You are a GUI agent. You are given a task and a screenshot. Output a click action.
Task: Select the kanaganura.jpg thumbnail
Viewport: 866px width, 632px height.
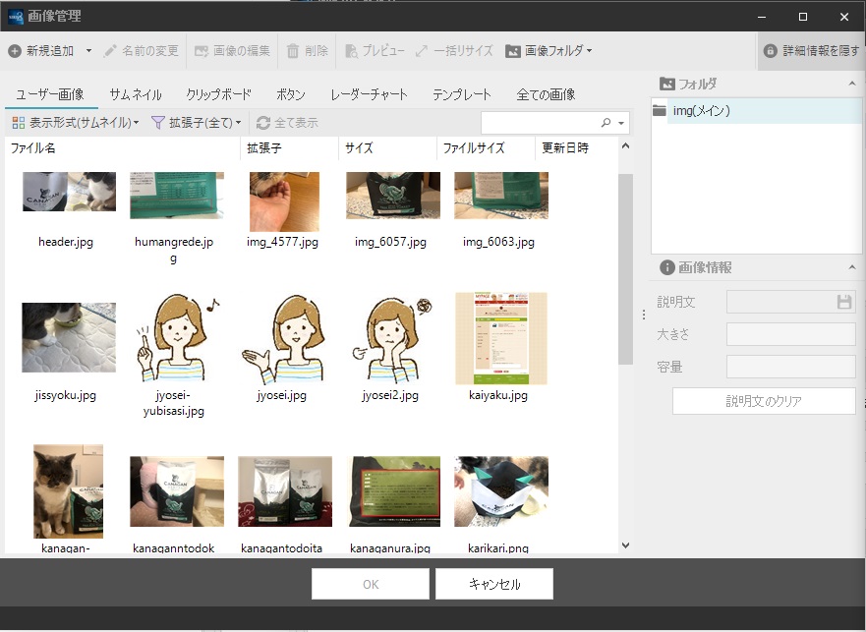pyautogui.click(x=393, y=491)
